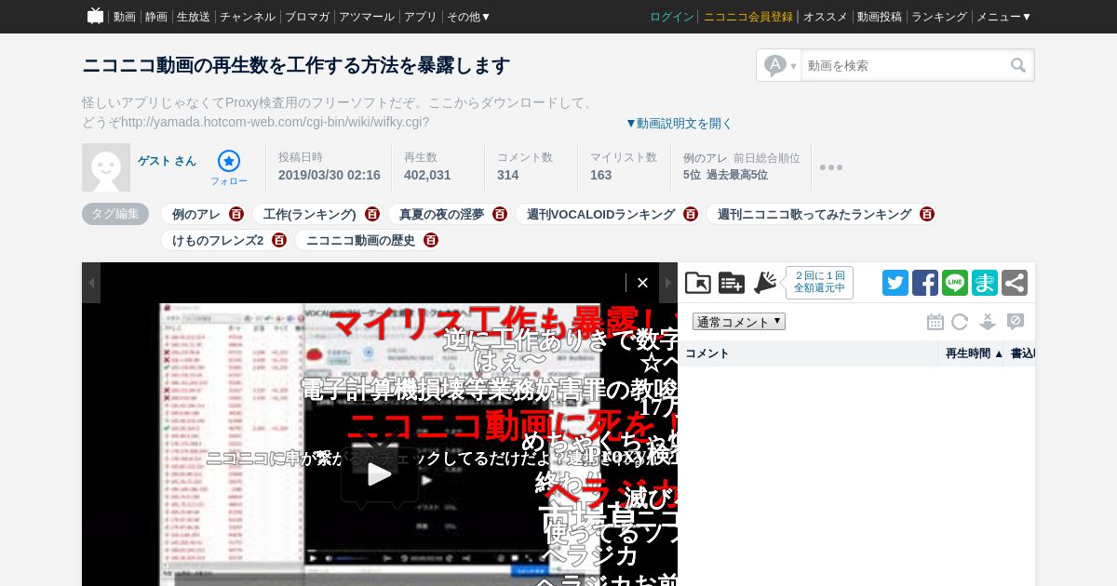This screenshot has width=1117, height=586.
Task: Click the 例のアレ ranking category text
Action: pyautogui.click(x=706, y=158)
